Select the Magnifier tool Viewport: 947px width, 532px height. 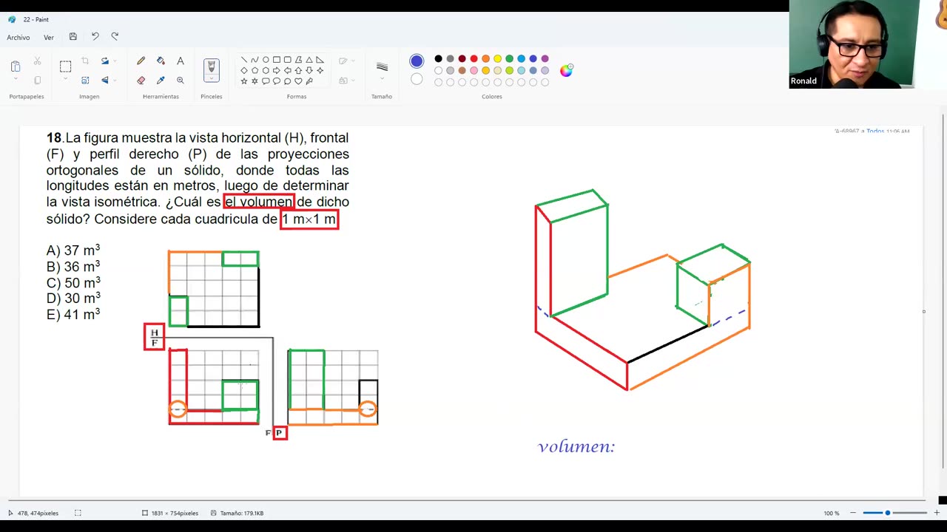pos(180,80)
